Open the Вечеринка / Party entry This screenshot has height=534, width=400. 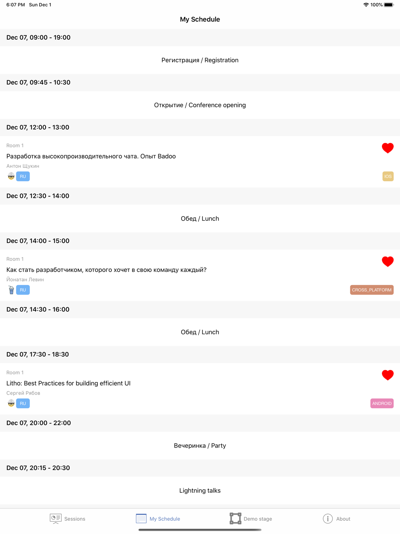tap(200, 446)
